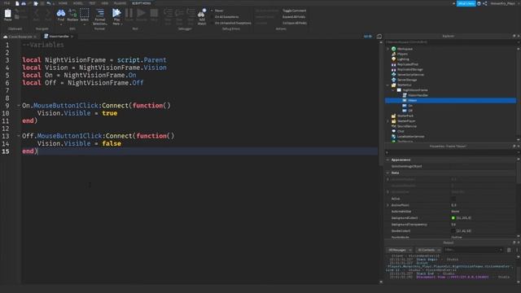Switch to the Classic Baseplate tab
Screen dimensions: 521x293
[20, 37]
